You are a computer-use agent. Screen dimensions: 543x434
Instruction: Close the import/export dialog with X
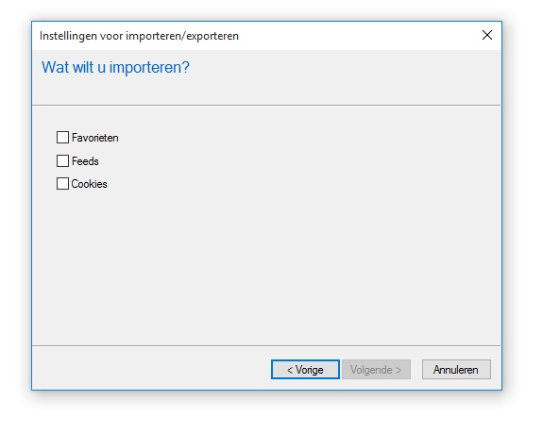click(487, 35)
